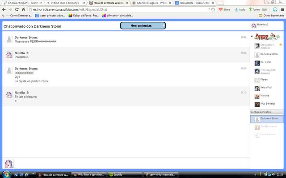Open the DarkRainmaster private message entry
This screenshot has width=286, height=178.
[x=267, y=127]
